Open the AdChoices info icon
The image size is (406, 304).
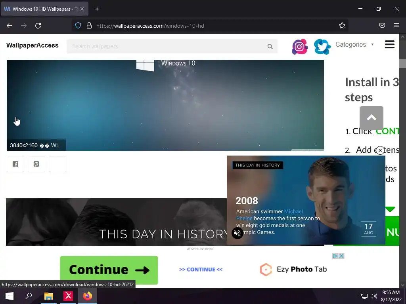point(335,256)
